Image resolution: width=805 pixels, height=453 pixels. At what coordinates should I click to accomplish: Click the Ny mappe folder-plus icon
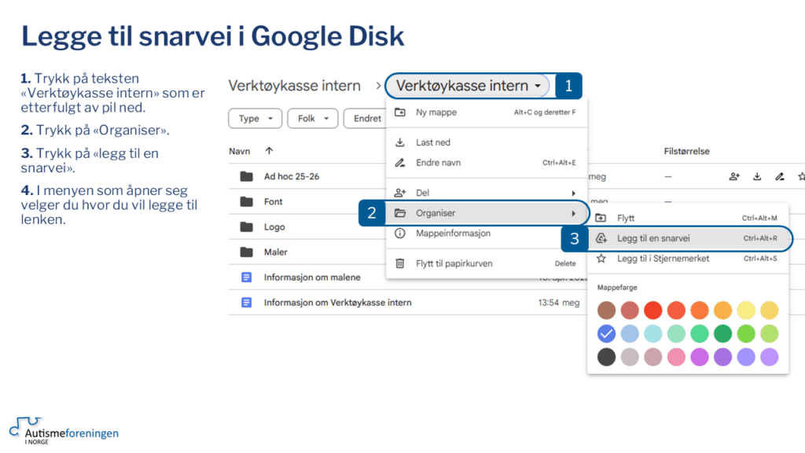(x=400, y=112)
